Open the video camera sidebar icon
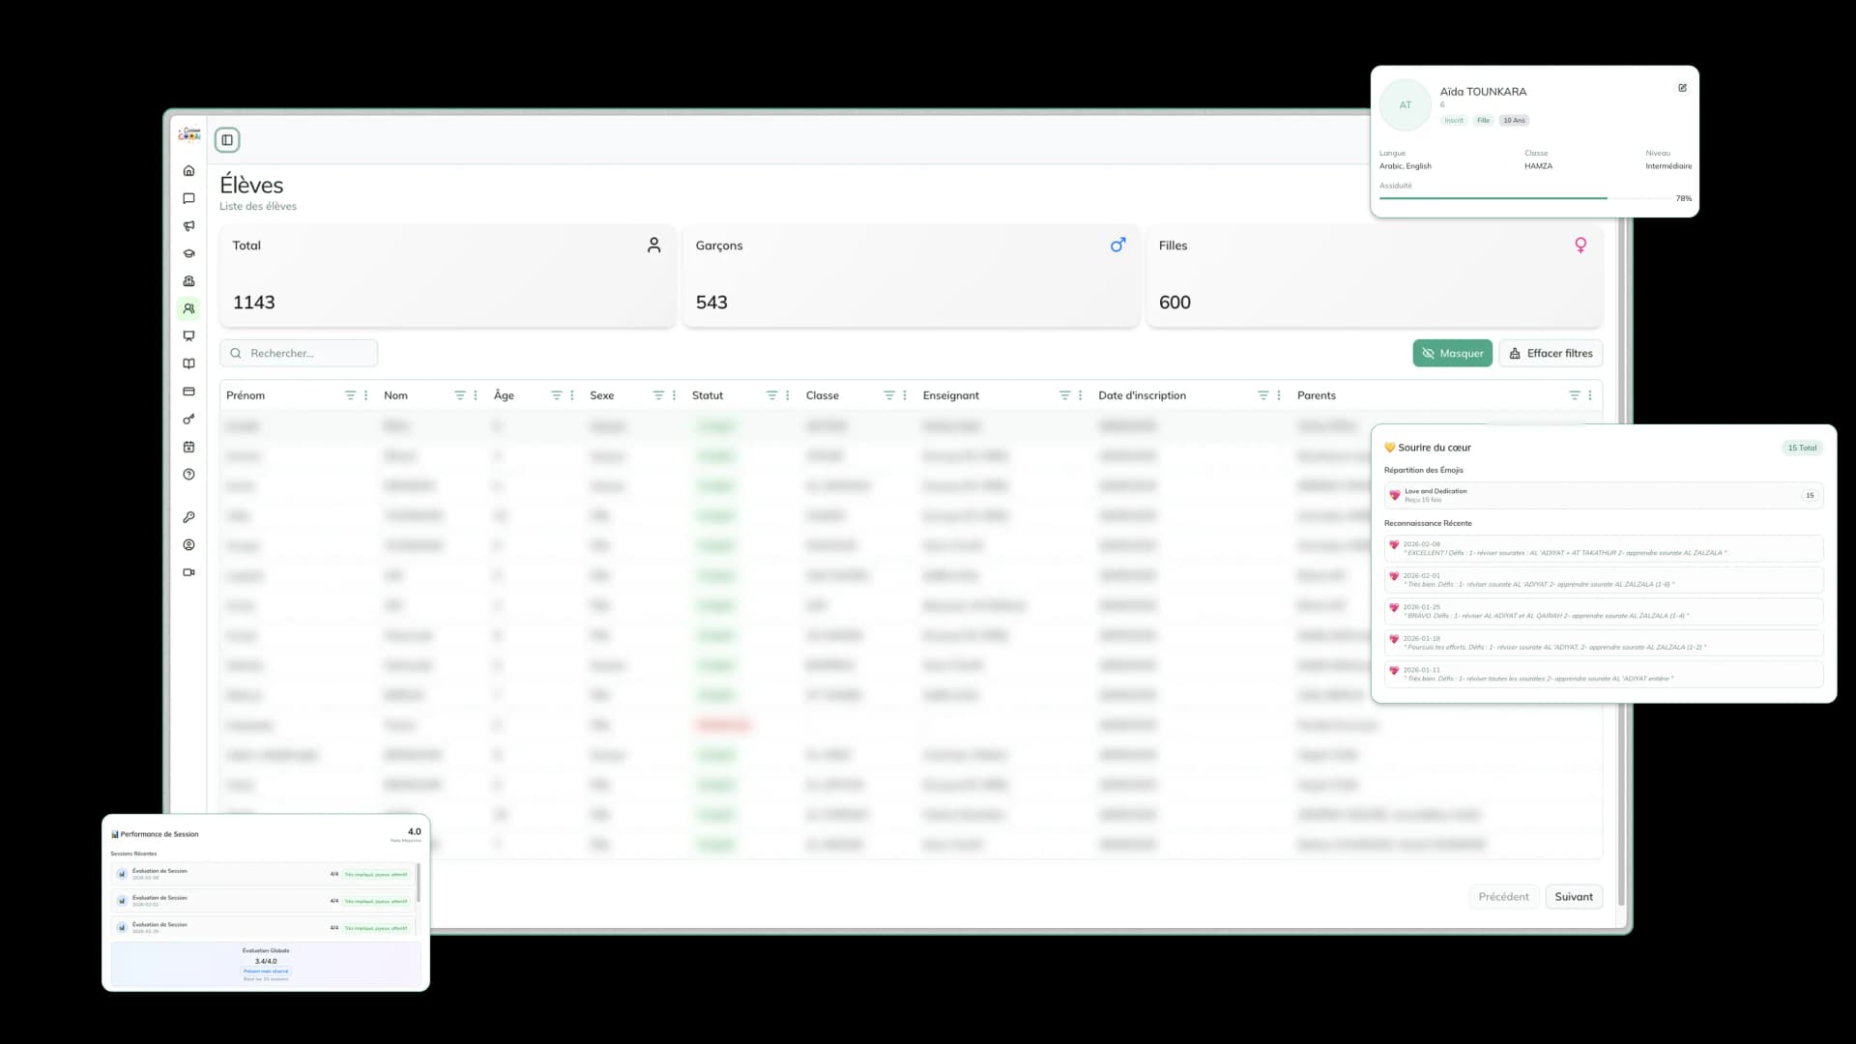The height and width of the screenshot is (1044, 1856). point(189,572)
